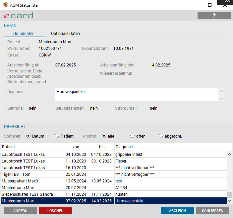Screen dimensions: 233x218
Task: Minimize the AUM Statusliste window
Action: pos(195,5)
